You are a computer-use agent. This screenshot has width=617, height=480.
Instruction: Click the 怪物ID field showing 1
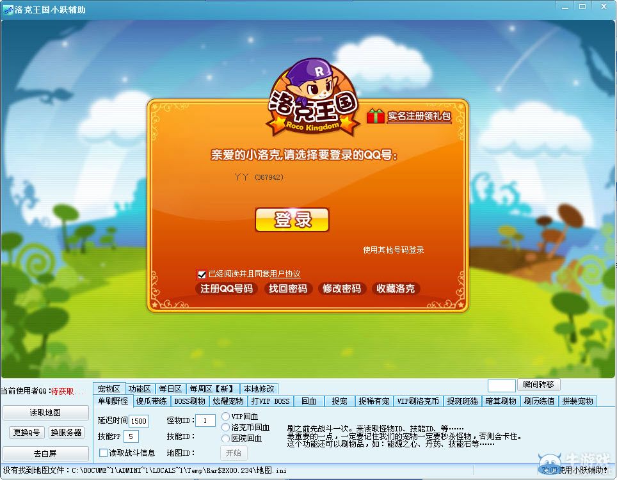tap(205, 420)
